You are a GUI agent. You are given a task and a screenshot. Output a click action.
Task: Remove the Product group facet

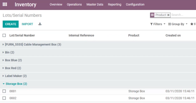[x=168, y=15]
